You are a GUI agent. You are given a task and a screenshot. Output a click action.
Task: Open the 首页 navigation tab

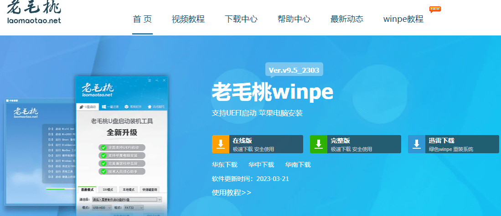(142, 19)
